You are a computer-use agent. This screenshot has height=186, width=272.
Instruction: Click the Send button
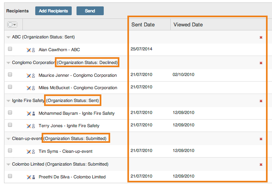pos(90,11)
